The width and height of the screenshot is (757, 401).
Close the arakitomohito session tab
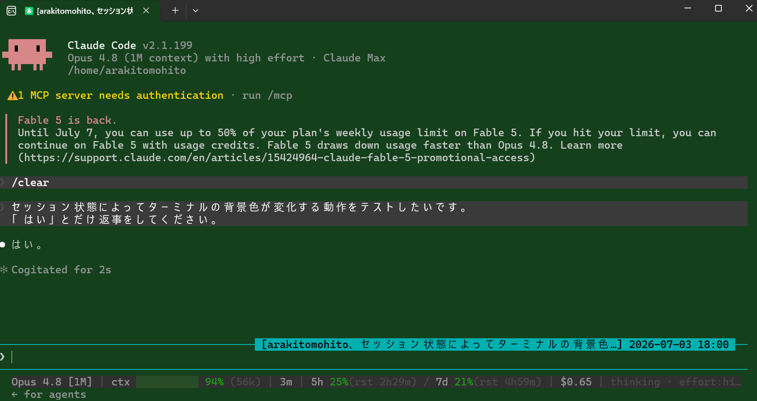point(146,11)
